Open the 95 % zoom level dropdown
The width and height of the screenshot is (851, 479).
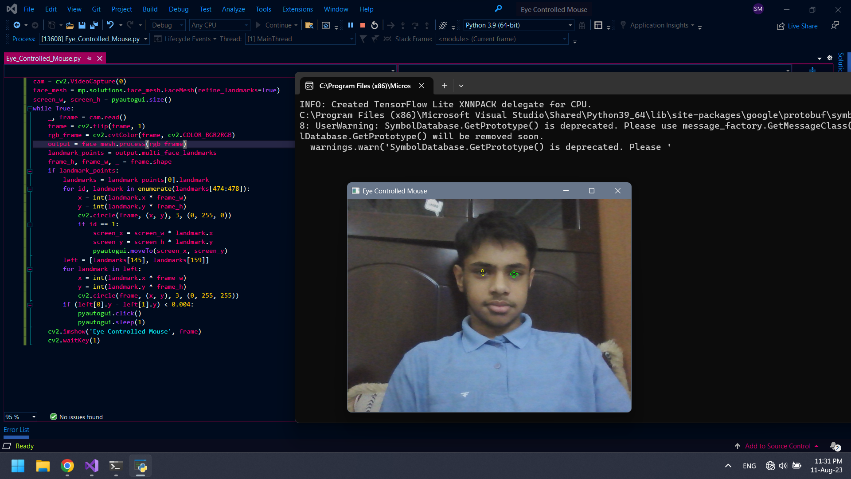point(20,417)
